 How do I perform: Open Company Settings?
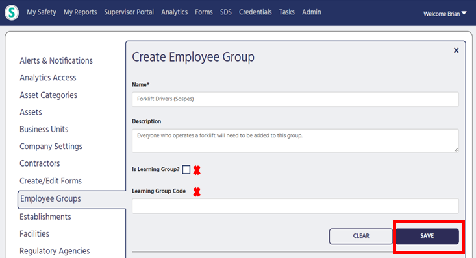(x=51, y=147)
